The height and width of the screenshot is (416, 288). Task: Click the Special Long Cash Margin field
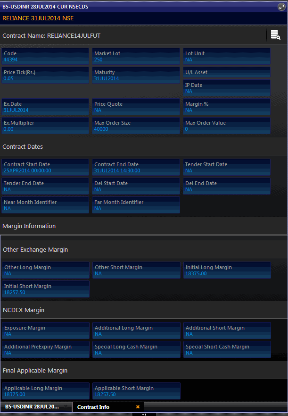coord(136,350)
